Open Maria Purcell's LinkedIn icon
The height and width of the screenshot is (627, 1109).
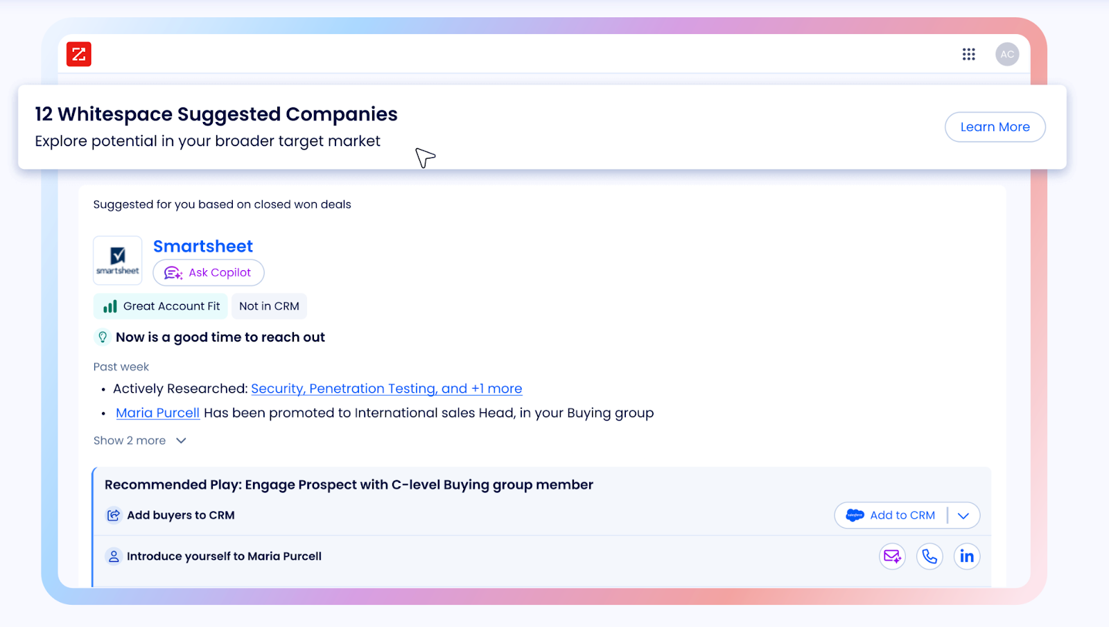967,556
